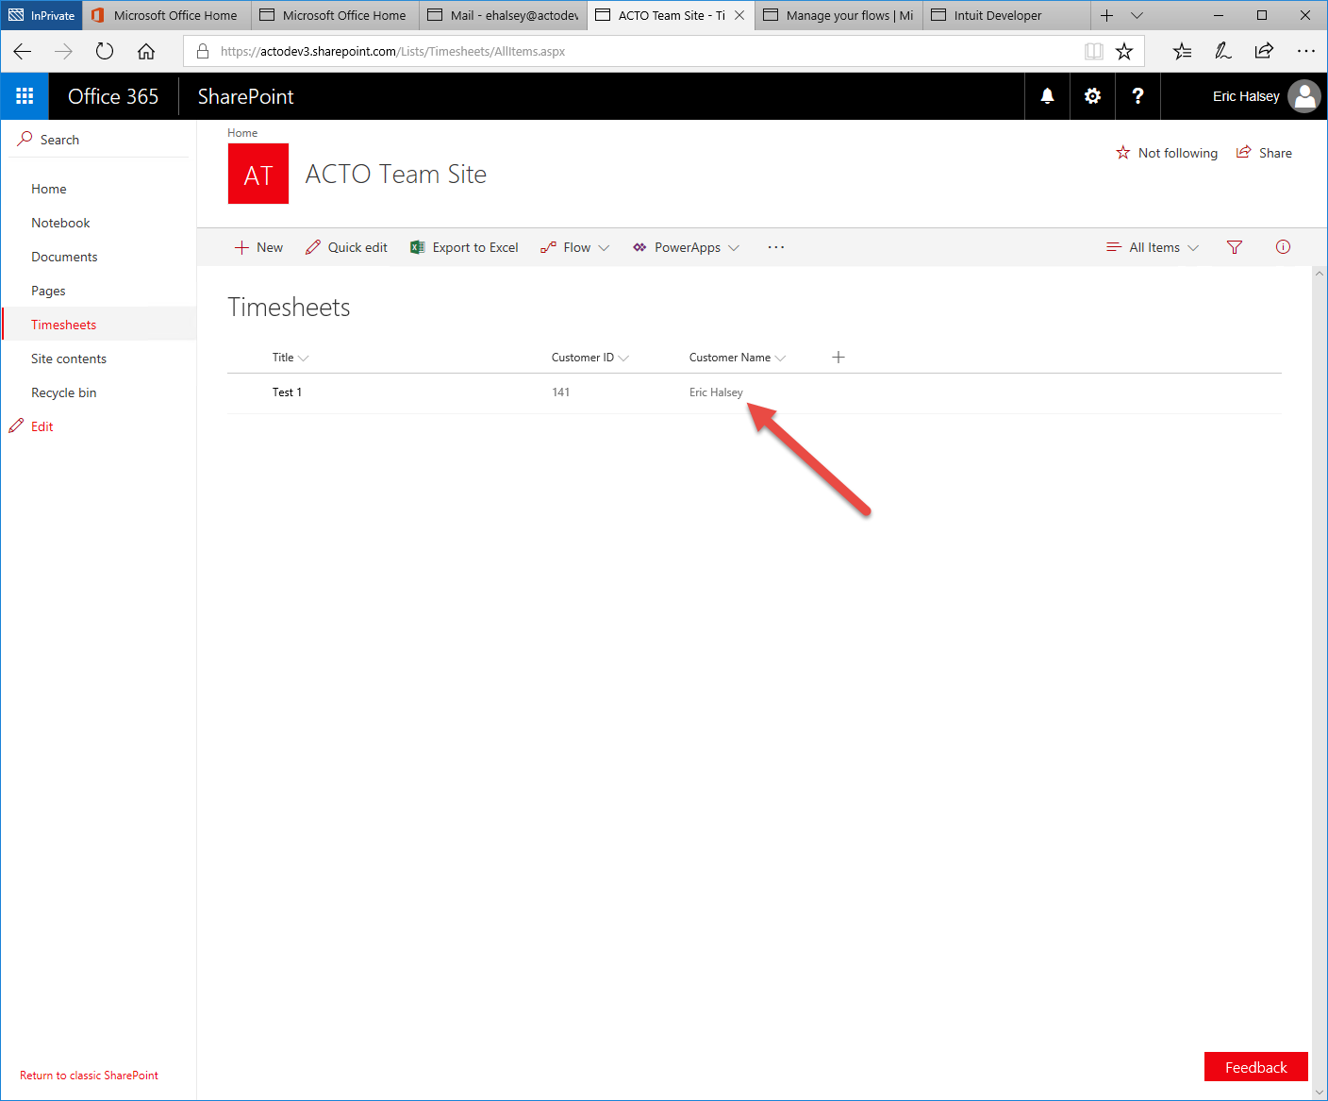Open the help question mark
1328x1101 pixels.
(1137, 96)
